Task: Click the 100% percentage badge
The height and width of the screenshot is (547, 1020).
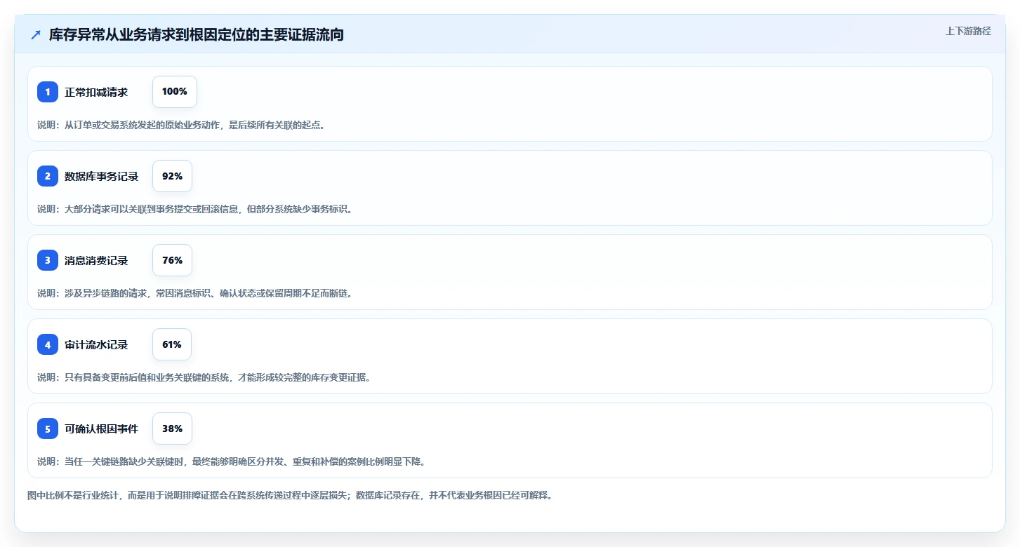Action: click(x=175, y=92)
